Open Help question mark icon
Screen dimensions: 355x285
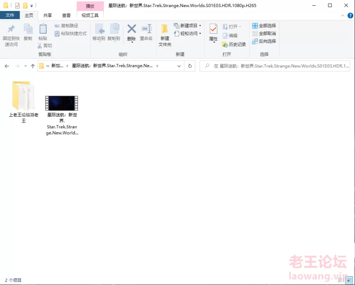click(x=350, y=16)
